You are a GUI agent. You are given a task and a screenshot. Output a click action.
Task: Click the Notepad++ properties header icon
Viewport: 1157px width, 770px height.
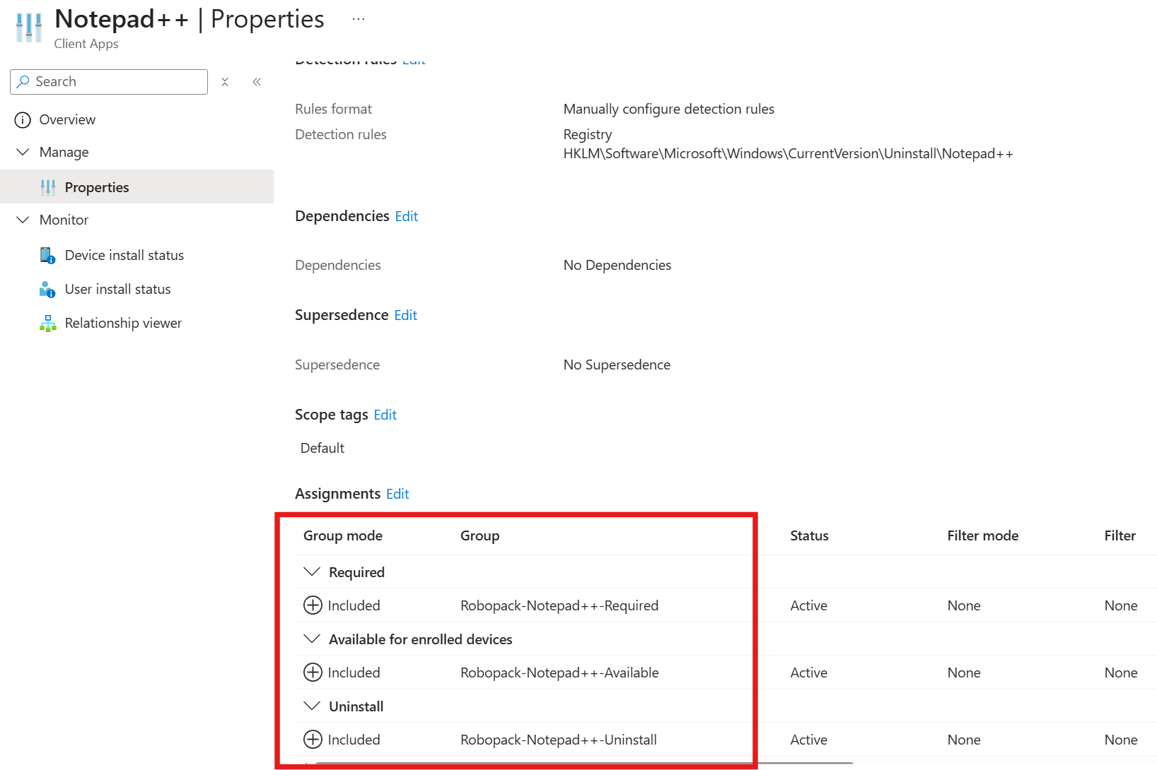[29, 28]
